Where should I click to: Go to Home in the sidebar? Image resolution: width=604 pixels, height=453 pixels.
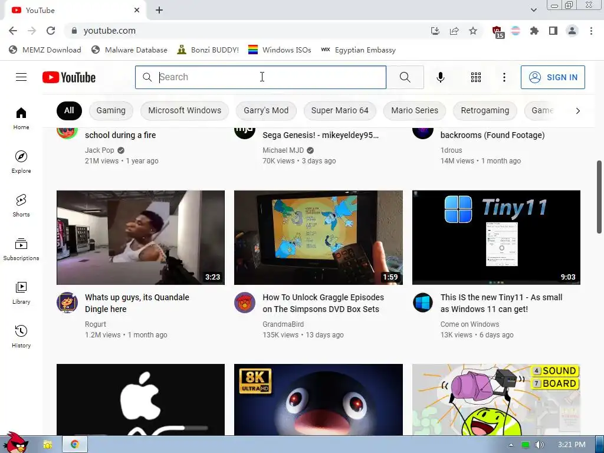pyautogui.click(x=21, y=119)
